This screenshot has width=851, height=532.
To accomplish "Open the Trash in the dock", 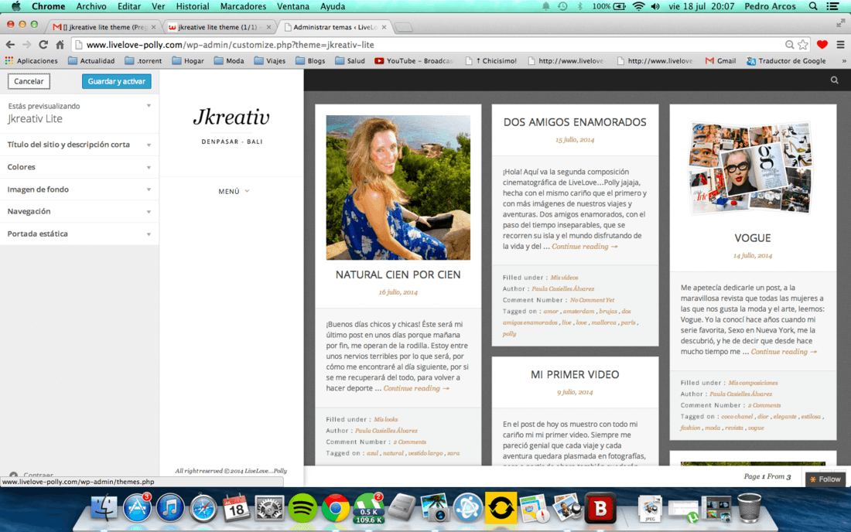I will [x=749, y=508].
